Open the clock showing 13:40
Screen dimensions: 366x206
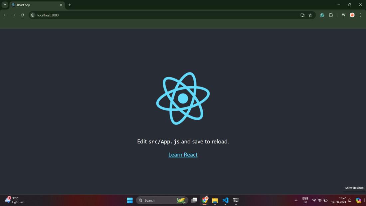tap(339, 200)
